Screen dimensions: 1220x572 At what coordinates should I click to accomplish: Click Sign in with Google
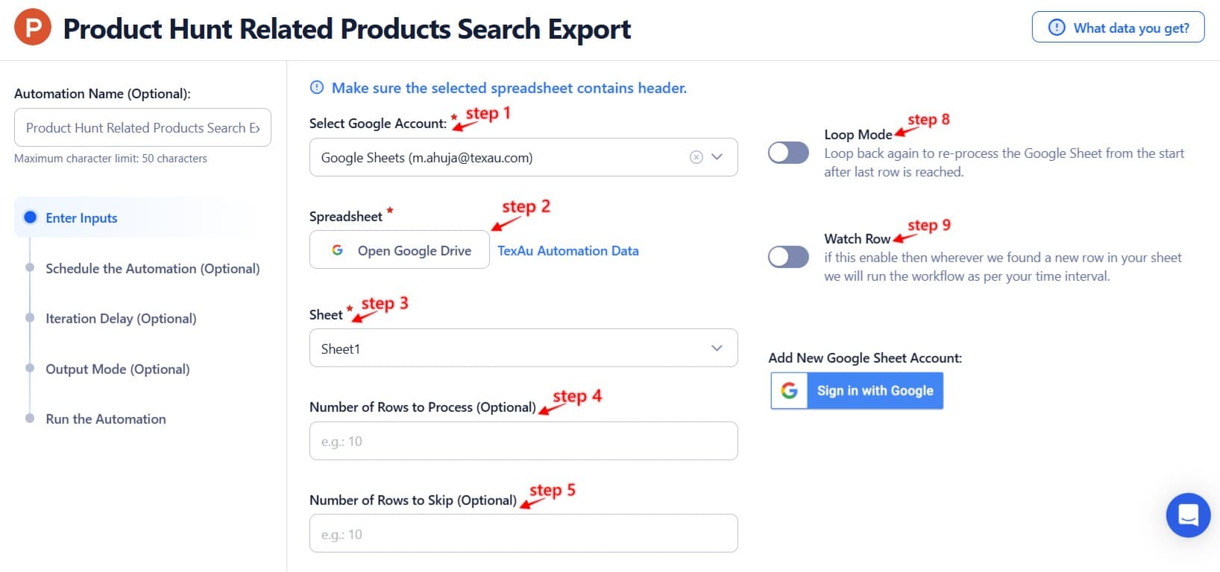(874, 390)
